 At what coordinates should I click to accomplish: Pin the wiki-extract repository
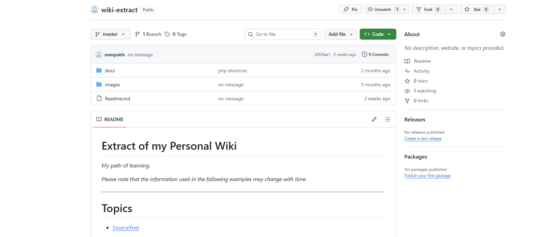tap(350, 10)
